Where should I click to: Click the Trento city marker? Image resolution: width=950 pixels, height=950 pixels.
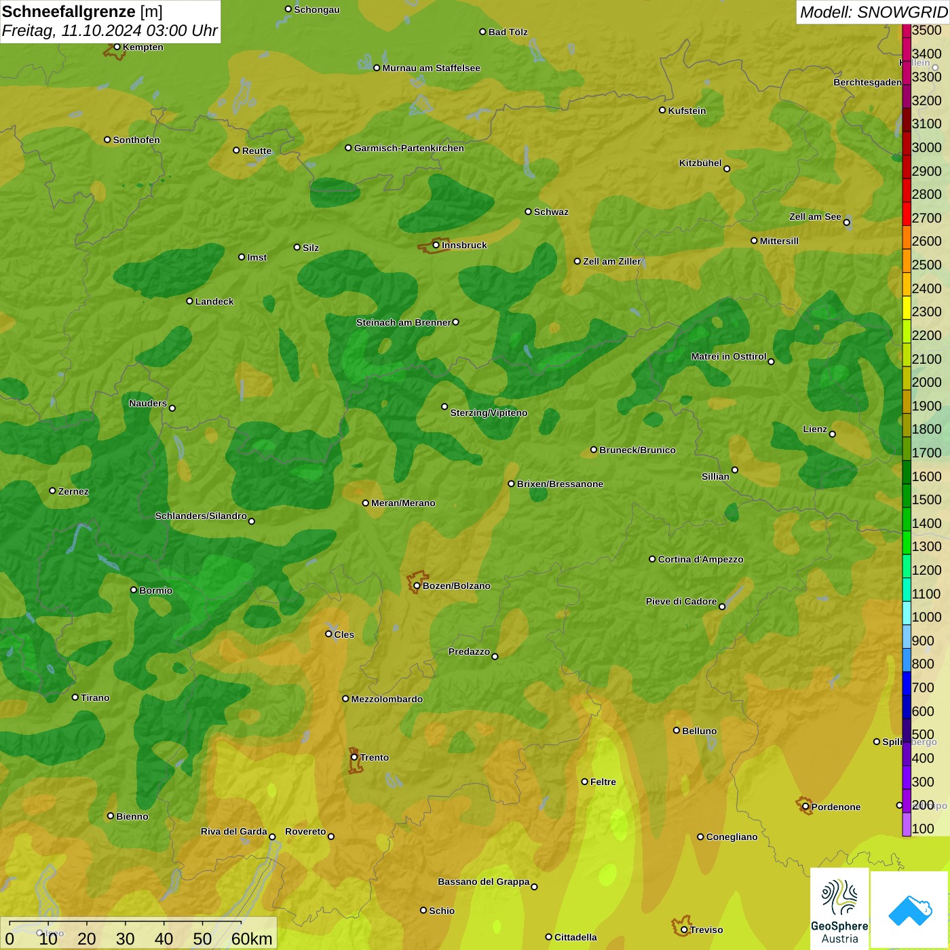(354, 757)
